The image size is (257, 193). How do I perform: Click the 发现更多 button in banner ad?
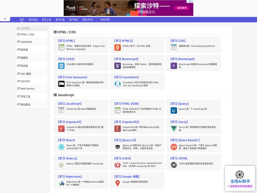pyautogui.click(x=182, y=8)
